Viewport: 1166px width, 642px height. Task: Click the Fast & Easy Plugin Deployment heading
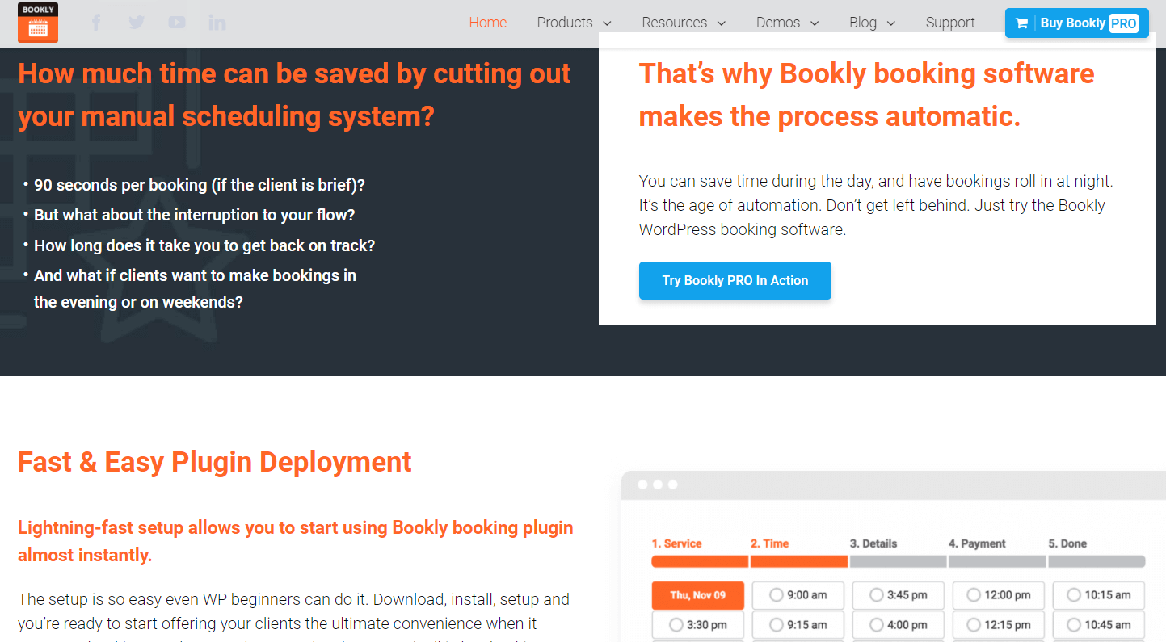click(215, 462)
